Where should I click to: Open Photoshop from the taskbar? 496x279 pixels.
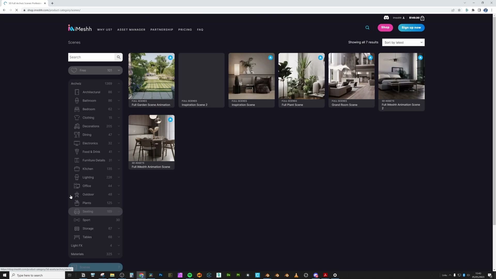click(161, 275)
